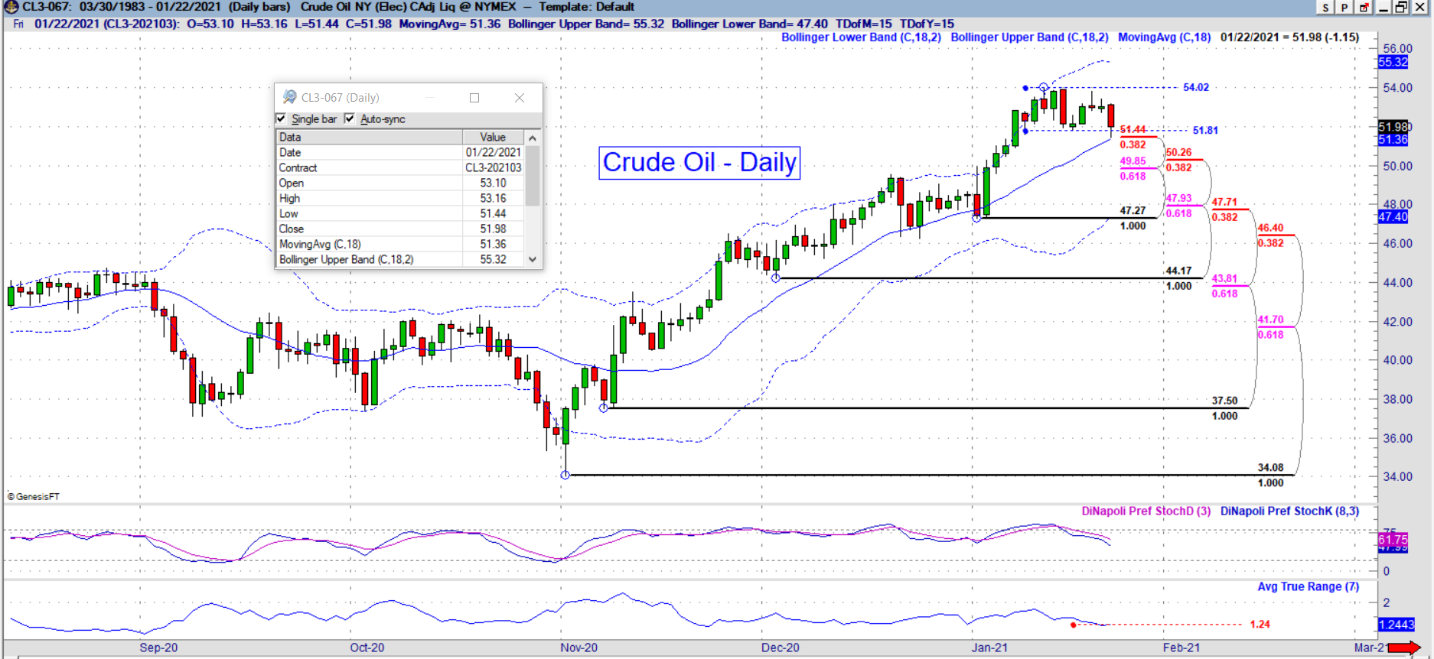This screenshot has width=1434, height=659.
Task: Click the Data column header
Action: (x=369, y=137)
